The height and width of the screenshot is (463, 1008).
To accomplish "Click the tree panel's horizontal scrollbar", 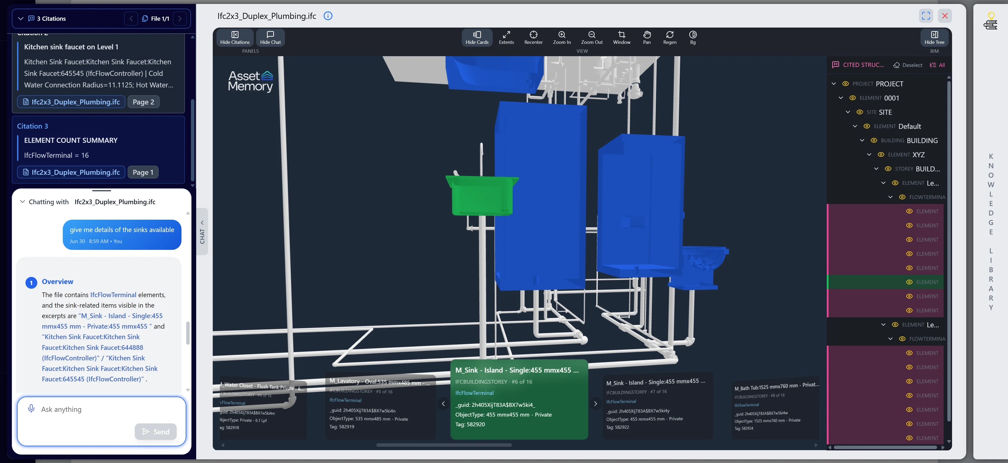I will (x=885, y=447).
